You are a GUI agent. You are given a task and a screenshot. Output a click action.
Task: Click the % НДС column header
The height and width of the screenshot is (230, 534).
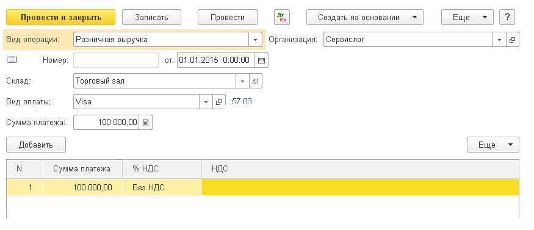(162, 169)
